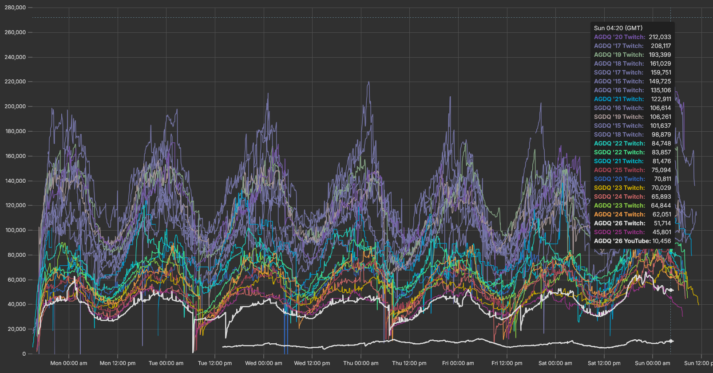
Task: Select the tooltip value 51,714
Action: pos(662,223)
